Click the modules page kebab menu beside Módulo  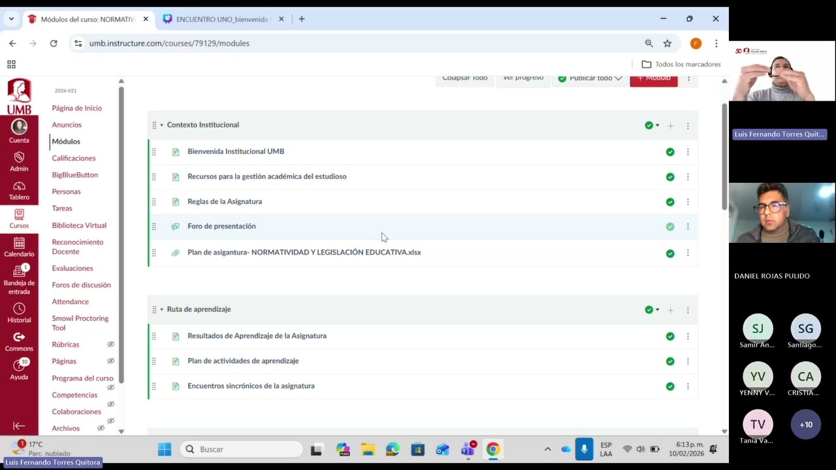(688, 78)
